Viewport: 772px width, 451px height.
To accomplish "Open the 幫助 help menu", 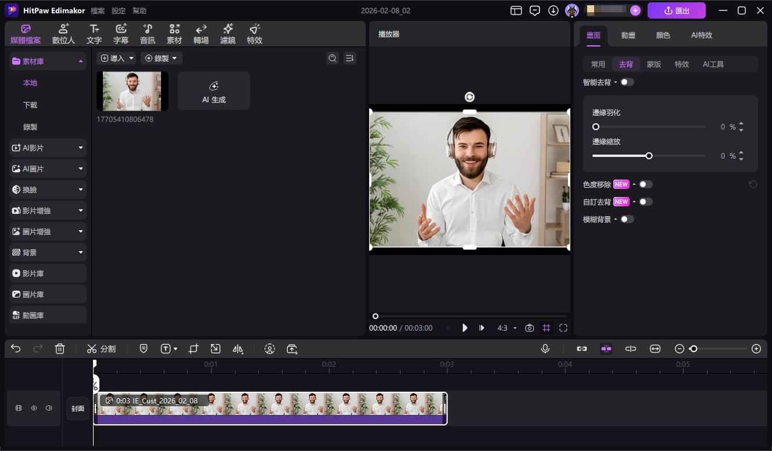I will pyautogui.click(x=139, y=10).
